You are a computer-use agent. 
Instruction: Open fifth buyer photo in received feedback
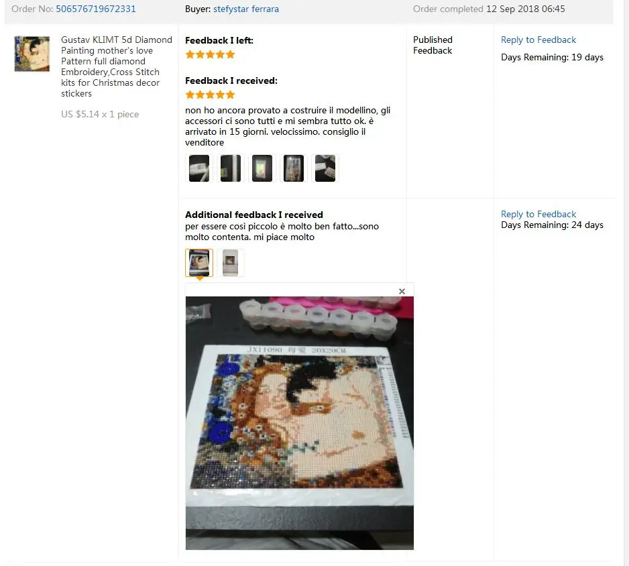coord(325,168)
